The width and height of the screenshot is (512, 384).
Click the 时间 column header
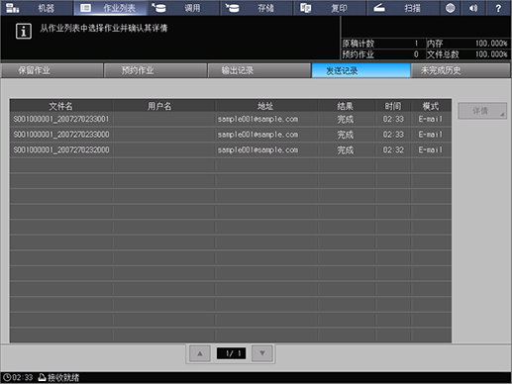point(393,106)
